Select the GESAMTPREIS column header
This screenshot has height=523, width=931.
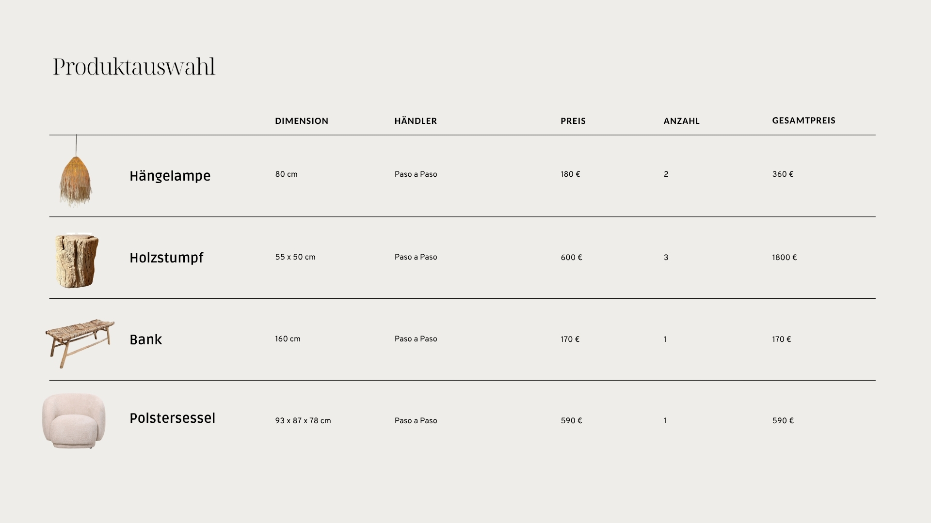pyautogui.click(x=803, y=121)
